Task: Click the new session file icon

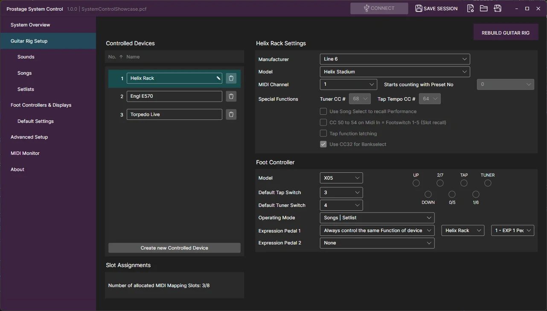Action: (471, 9)
